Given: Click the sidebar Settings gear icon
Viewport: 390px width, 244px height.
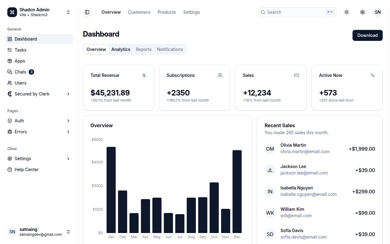Looking at the screenshot, I should (x=10, y=159).
